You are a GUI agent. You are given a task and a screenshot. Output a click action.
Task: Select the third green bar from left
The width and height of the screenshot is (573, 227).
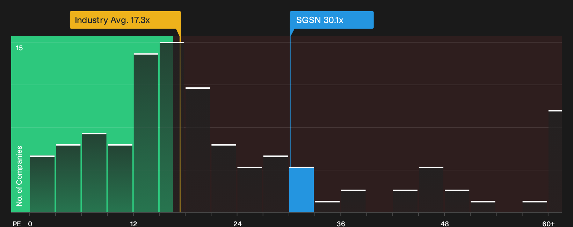pos(94,173)
